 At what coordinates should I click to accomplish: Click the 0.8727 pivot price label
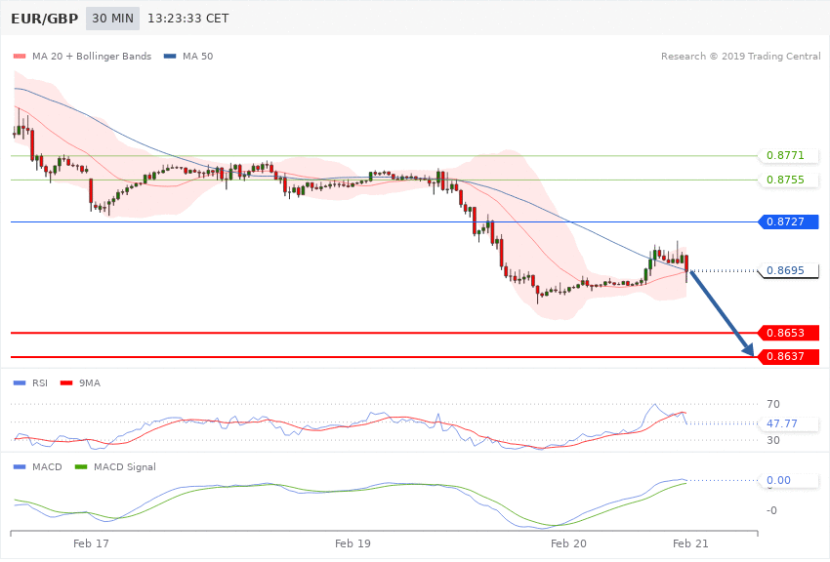pyautogui.click(x=789, y=222)
